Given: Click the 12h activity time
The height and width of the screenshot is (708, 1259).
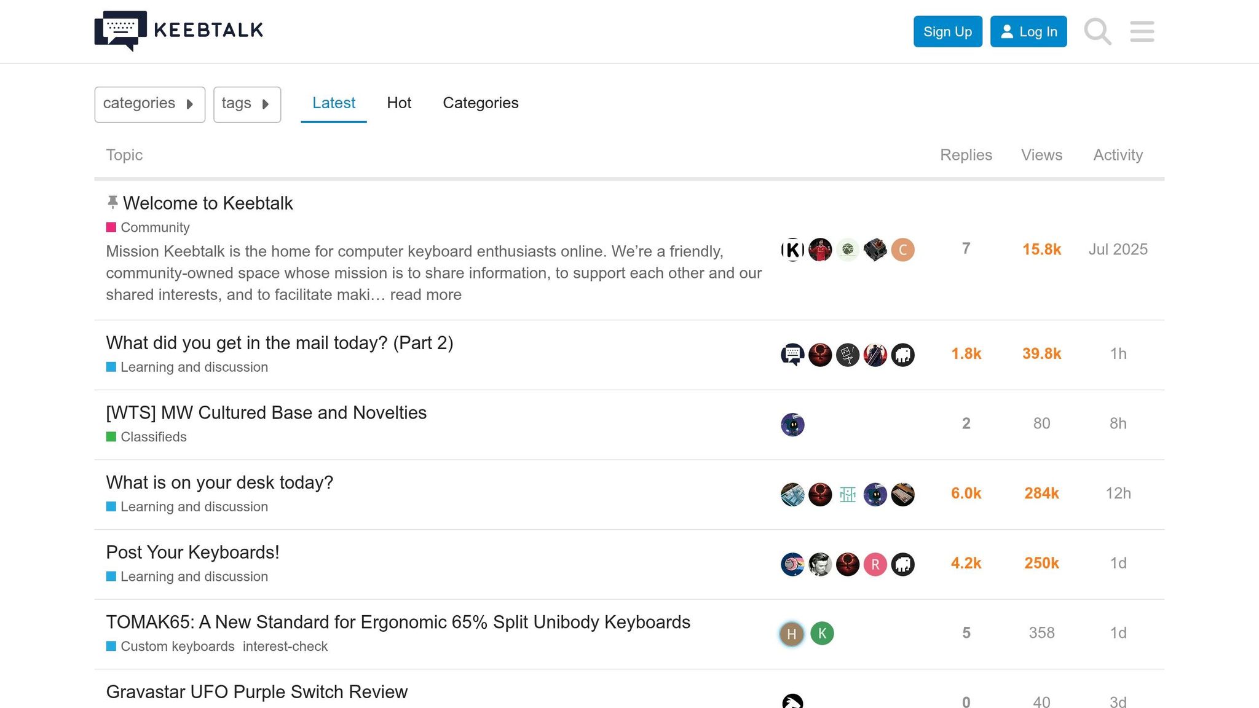Looking at the screenshot, I should pos(1118,494).
